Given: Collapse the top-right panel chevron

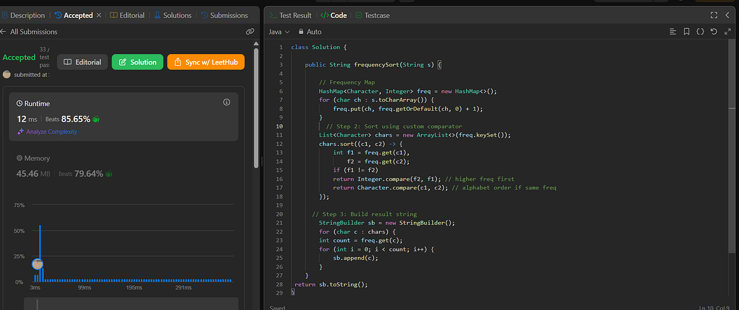Looking at the screenshot, I should coord(728,15).
